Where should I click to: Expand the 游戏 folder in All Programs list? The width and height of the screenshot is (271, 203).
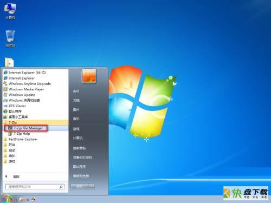[x=10, y=161]
